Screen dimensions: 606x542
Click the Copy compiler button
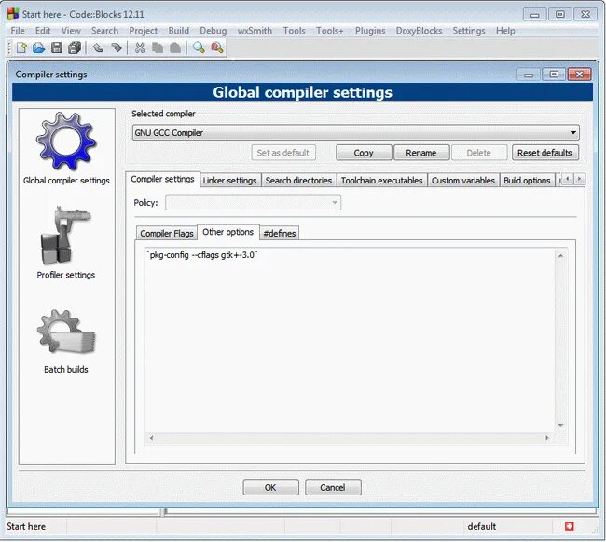click(364, 153)
